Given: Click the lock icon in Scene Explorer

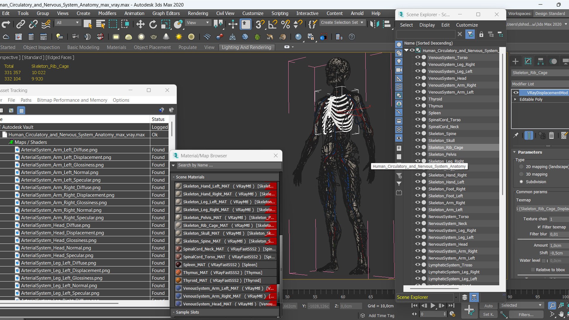Looking at the screenshot, I should click(x=481, y=34).
